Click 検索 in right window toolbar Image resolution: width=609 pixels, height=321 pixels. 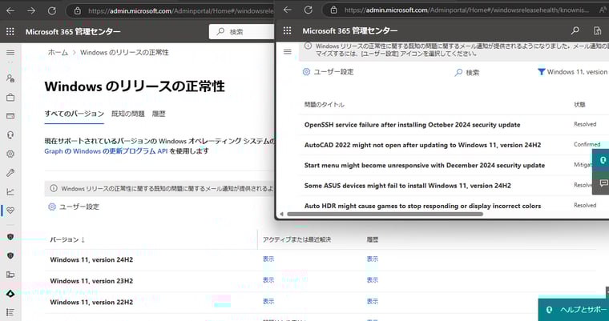pyautogui.click(x=467, y=72)
